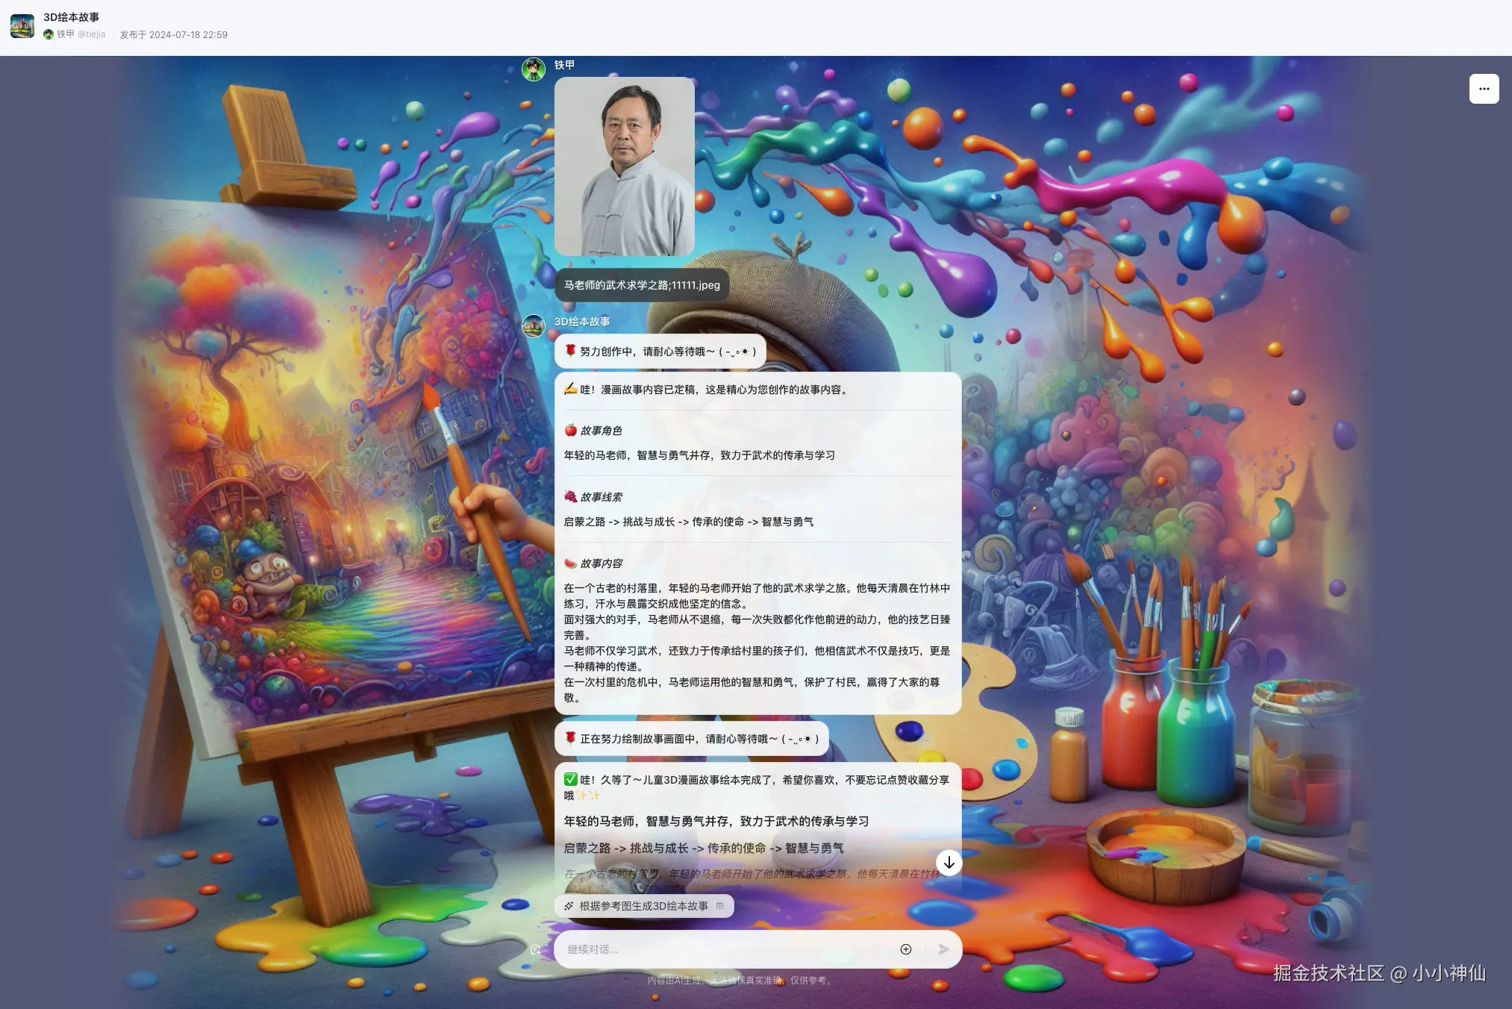Click the small grid icon beside the suggestion chip

pos(720,906)
